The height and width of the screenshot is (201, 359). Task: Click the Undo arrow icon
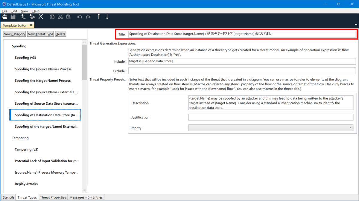coord(80,17)
